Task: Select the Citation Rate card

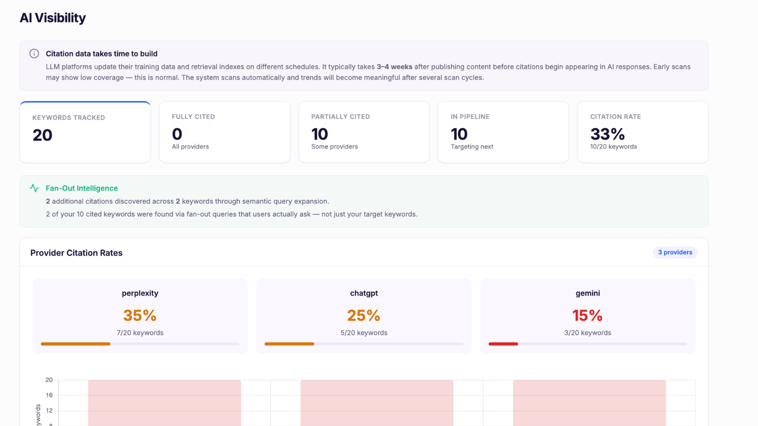Action: click(x=643, y=132)
